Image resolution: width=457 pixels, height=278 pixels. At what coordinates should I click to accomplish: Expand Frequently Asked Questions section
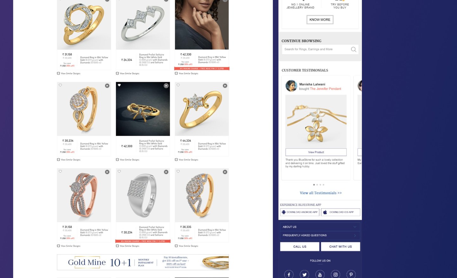pyautogui.click(x=320, y=236)
